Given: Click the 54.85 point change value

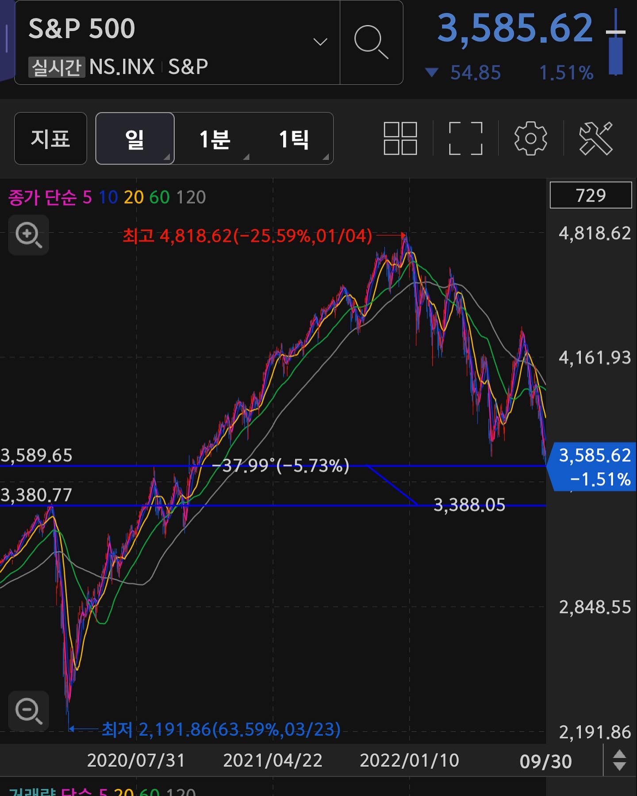Looking at the screenshot, I should (x=476, y=73).
